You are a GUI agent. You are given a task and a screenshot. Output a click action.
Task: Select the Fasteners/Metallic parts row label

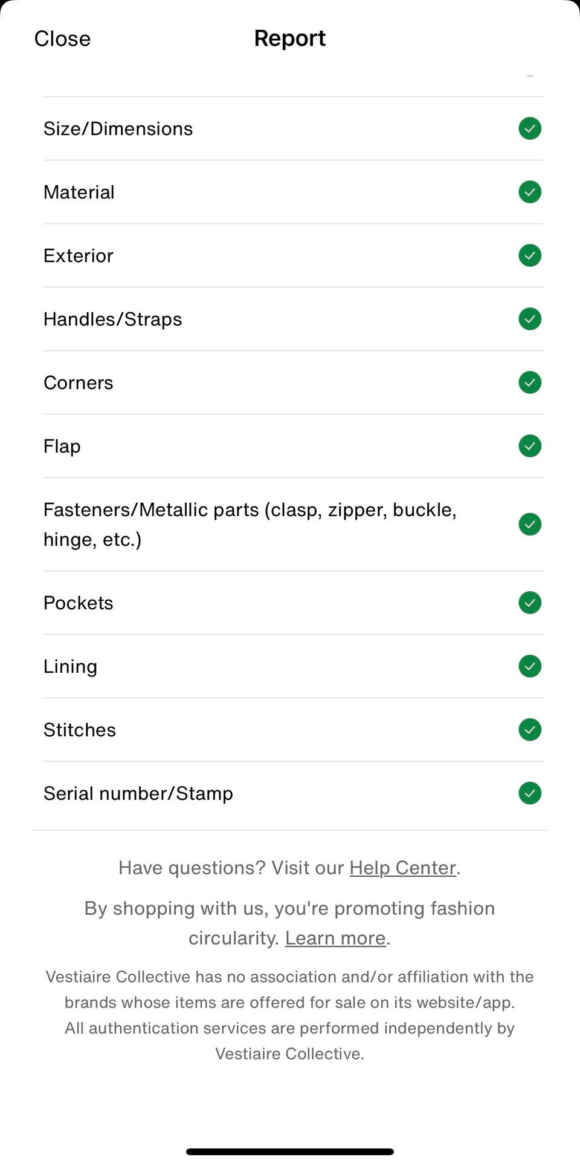(x=250, y=524)
